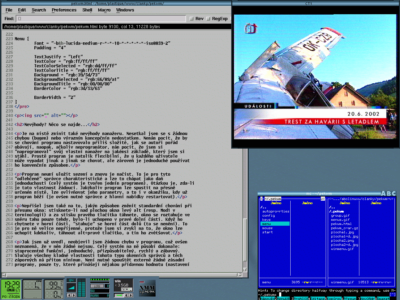Open the Edit menu in NEdit
The image size is (400, 300).
pyautogui.click(x=22, y=10)
